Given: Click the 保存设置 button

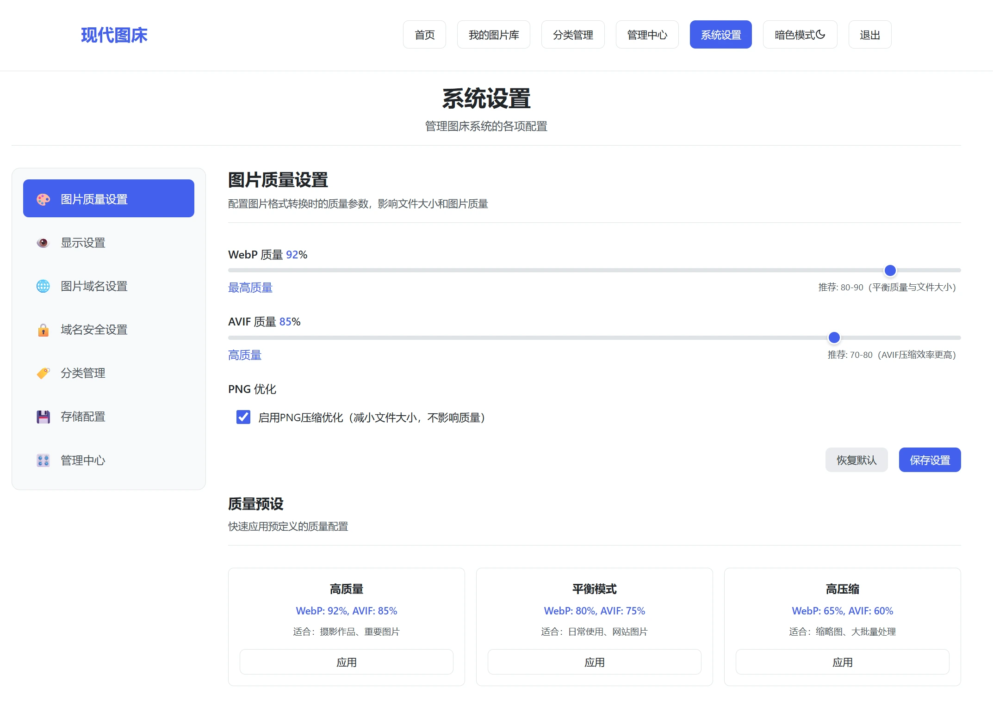Looking at the screenshot, I should (x=930, y=460).
